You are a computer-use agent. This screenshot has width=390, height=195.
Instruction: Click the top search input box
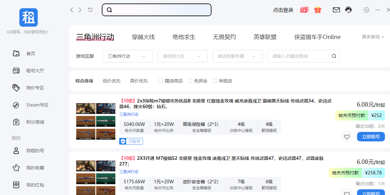tap(157, 10)
